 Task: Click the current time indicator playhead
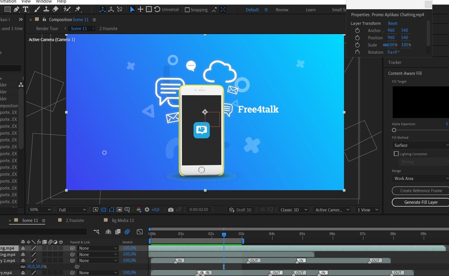pos(224,234)
